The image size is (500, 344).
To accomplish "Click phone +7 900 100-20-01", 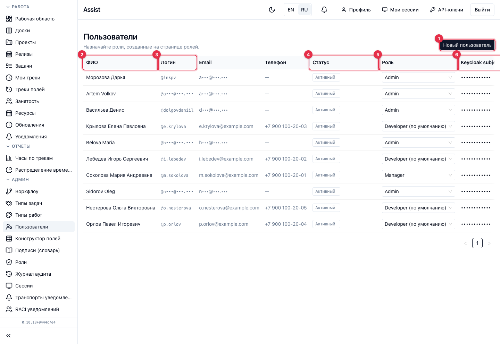I will pos(285,175).
